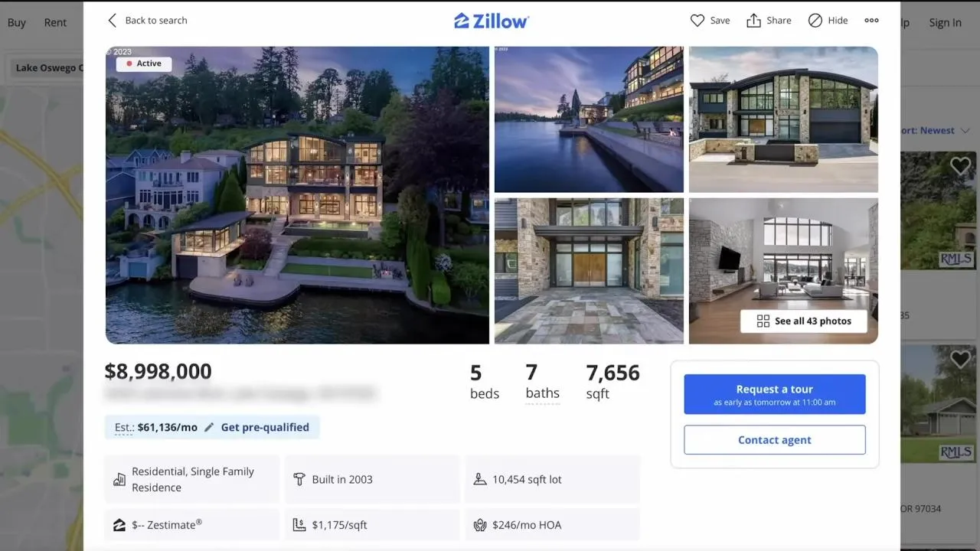Favorite the first listing via heart icon
Screen dimensions: 980x551
960,165
